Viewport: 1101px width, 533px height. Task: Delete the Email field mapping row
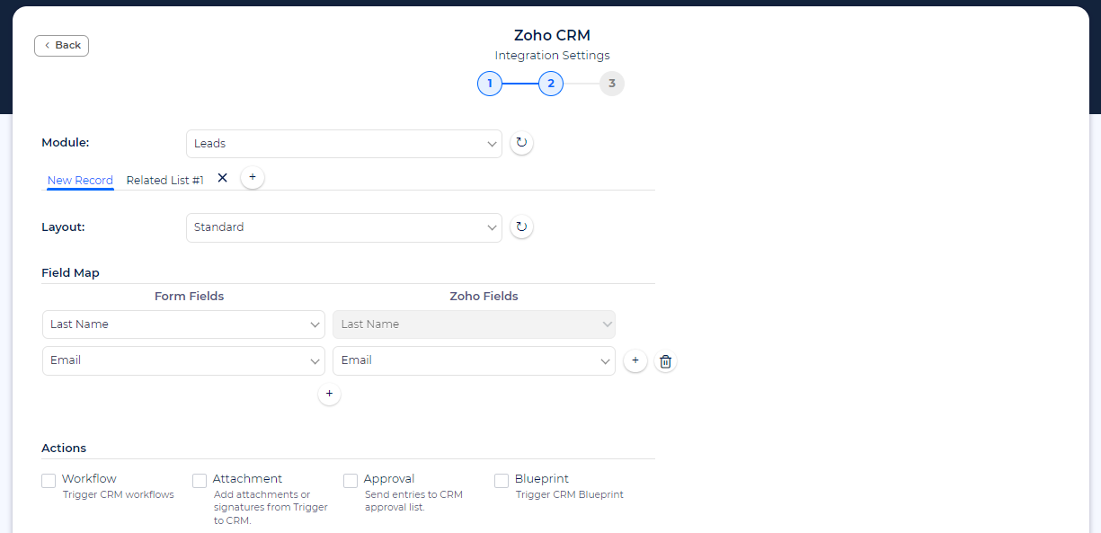click(x=665, y=361)
